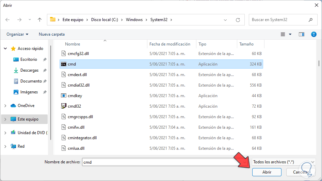Select Unidad de DVD drive

32,133
